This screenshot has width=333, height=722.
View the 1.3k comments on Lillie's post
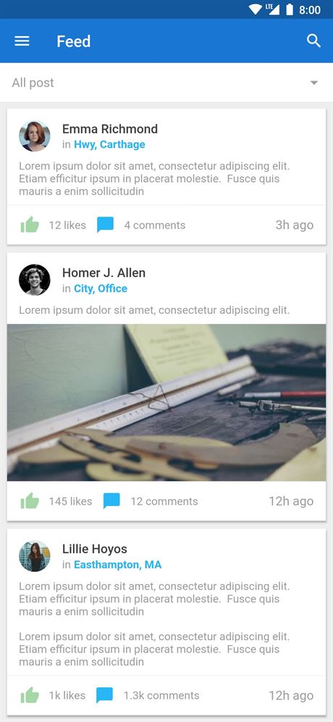coord(161,695)
